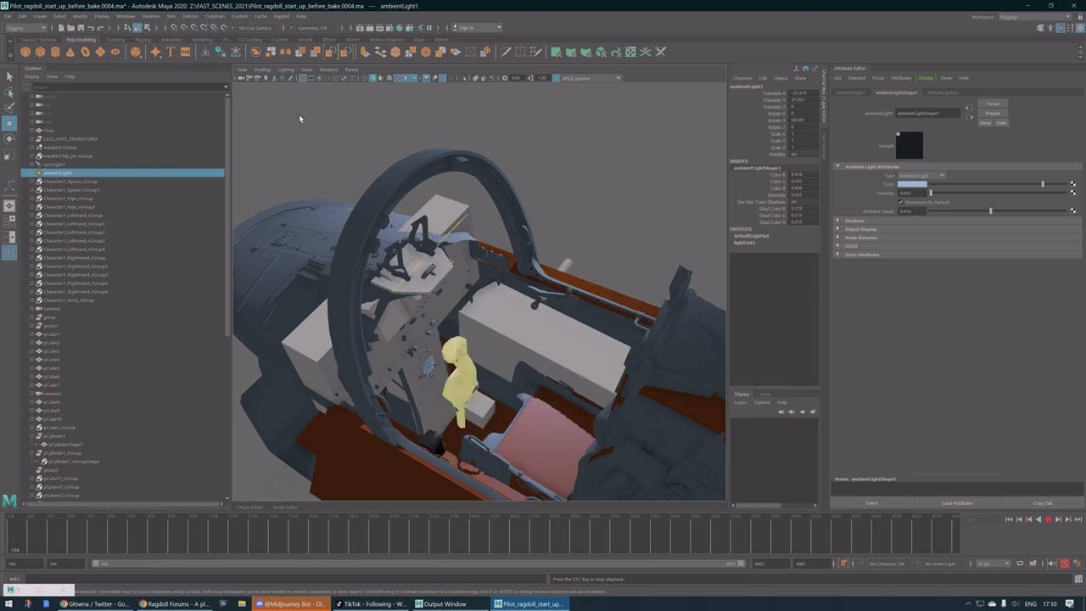Switch to the ambientLight1 attribute tab
The width and height of the screenshot is (1086, 611).
(x=851, y=92)
